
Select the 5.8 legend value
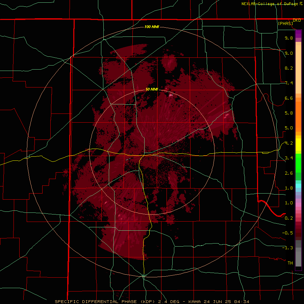pyautogui.click(x=289, y=113)
